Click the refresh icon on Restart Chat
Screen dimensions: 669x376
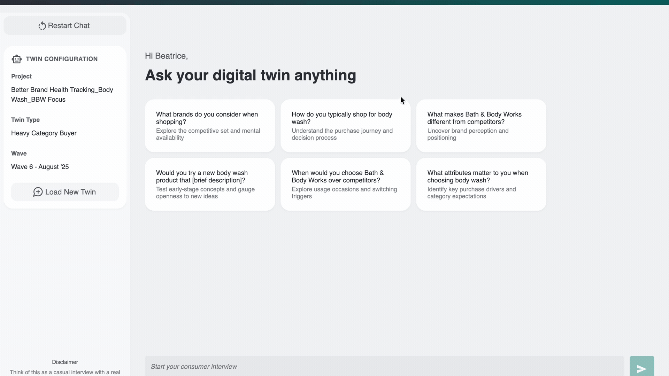click(x=42, y=25)
